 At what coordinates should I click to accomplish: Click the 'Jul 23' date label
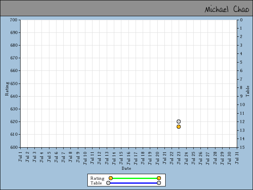[178, 158]
